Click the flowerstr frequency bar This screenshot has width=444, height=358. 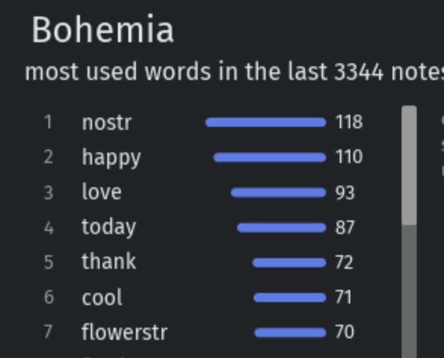(x=290, y=333)
